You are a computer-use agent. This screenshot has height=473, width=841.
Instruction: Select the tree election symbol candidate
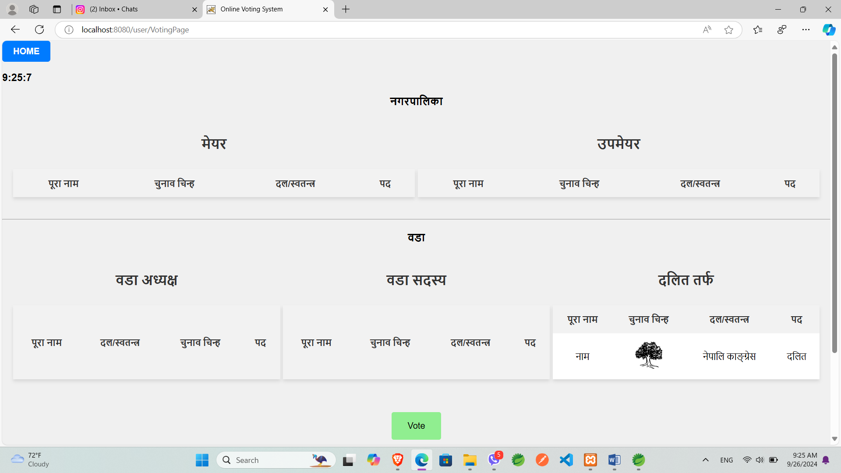(x=648, y=356)
